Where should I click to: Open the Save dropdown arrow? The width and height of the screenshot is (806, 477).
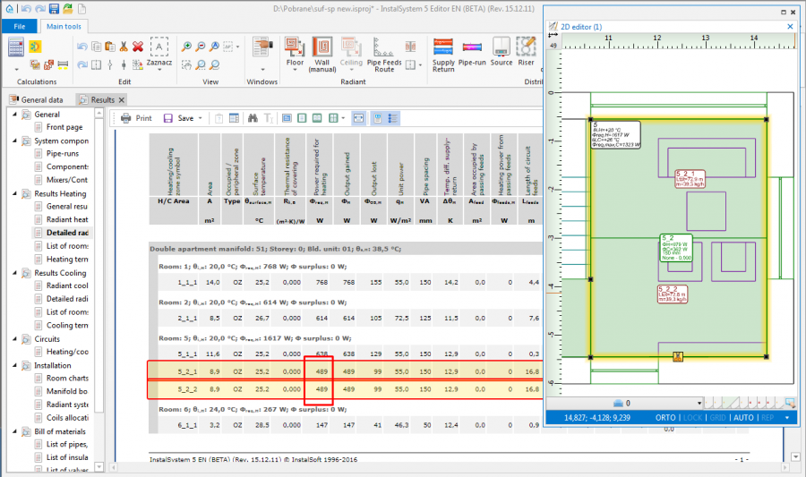click(199, 118)
